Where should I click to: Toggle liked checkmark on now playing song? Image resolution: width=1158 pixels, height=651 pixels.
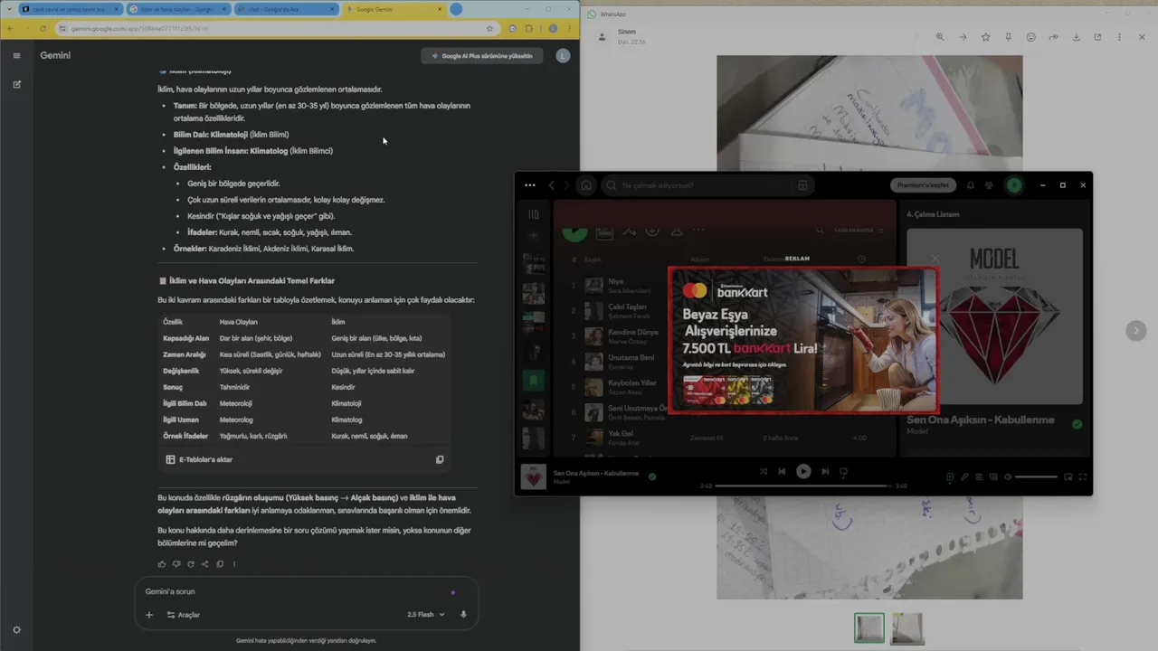tap(652, 476)
